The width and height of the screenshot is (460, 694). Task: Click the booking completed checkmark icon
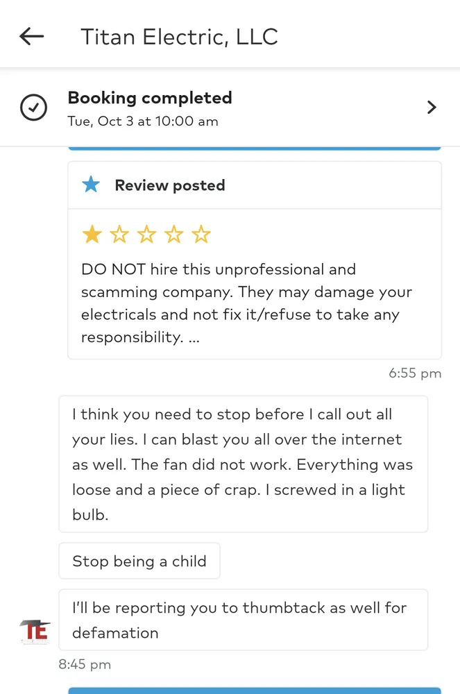[33, 108]
